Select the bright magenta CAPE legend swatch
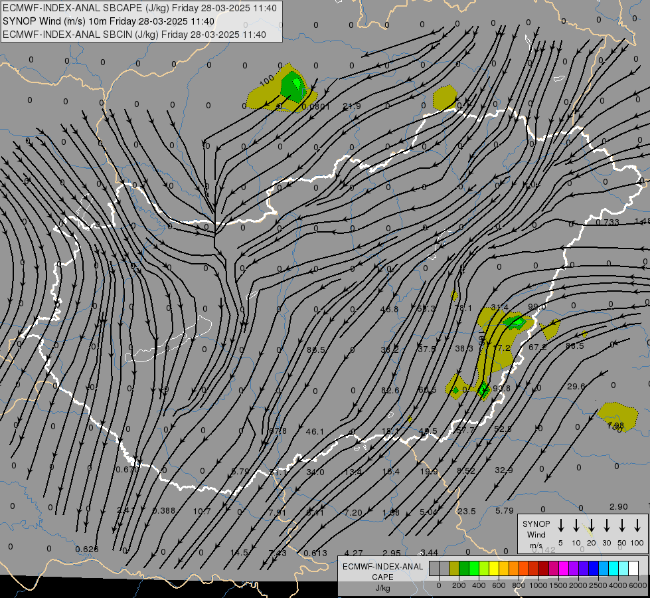650x598 pixels. point(564,569)
